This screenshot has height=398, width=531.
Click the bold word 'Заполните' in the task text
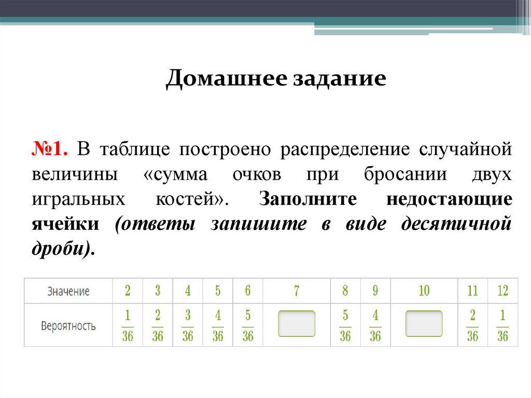point(315,199)
